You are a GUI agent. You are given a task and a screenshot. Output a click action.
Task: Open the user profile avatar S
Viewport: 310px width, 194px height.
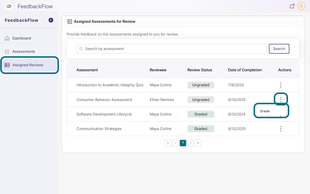point(301,6)
